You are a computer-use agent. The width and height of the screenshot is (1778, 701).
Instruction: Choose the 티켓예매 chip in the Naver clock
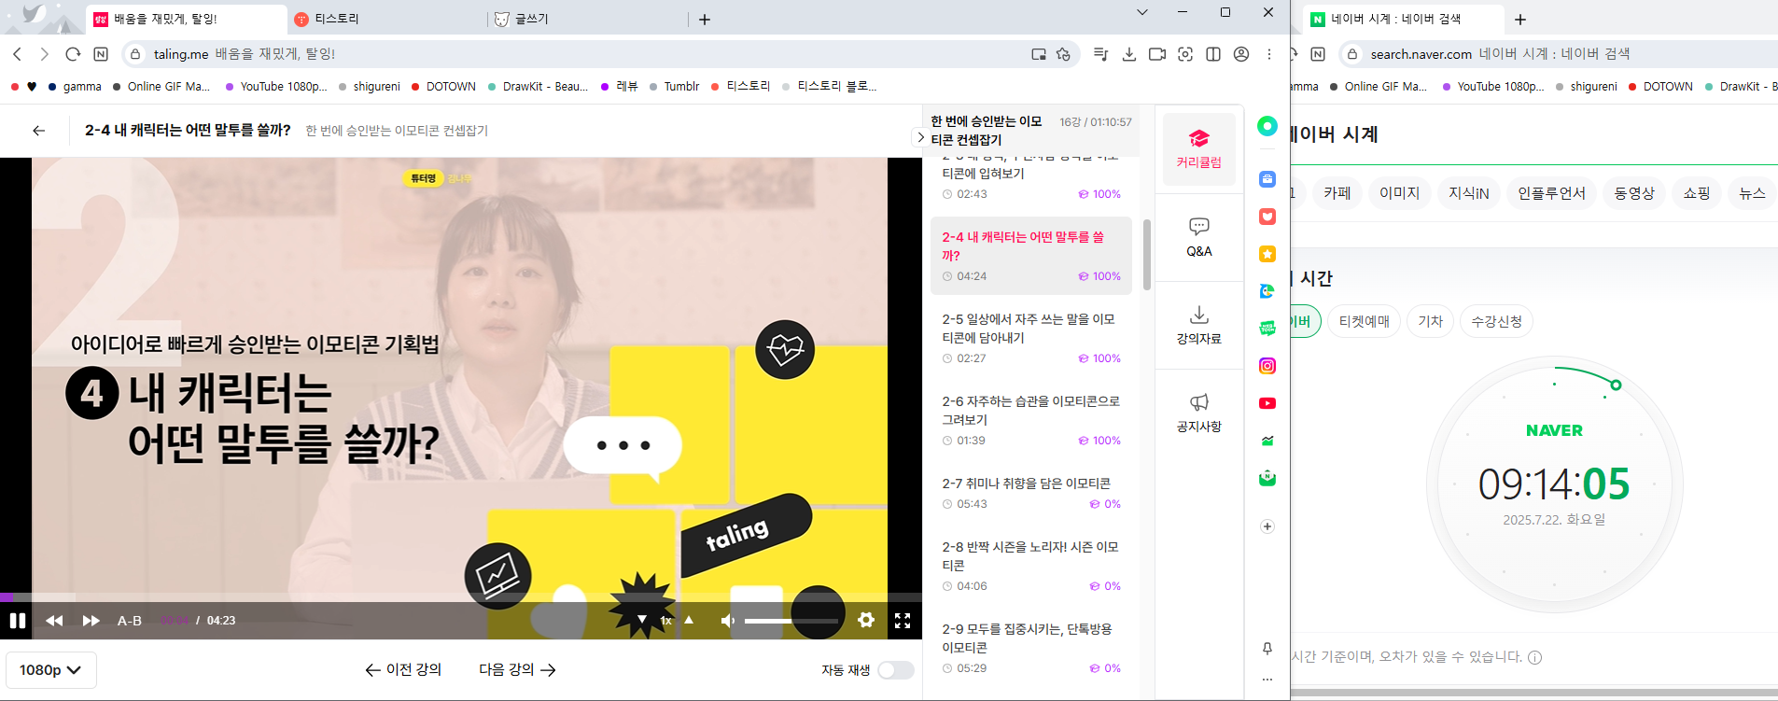[1364, 321]
